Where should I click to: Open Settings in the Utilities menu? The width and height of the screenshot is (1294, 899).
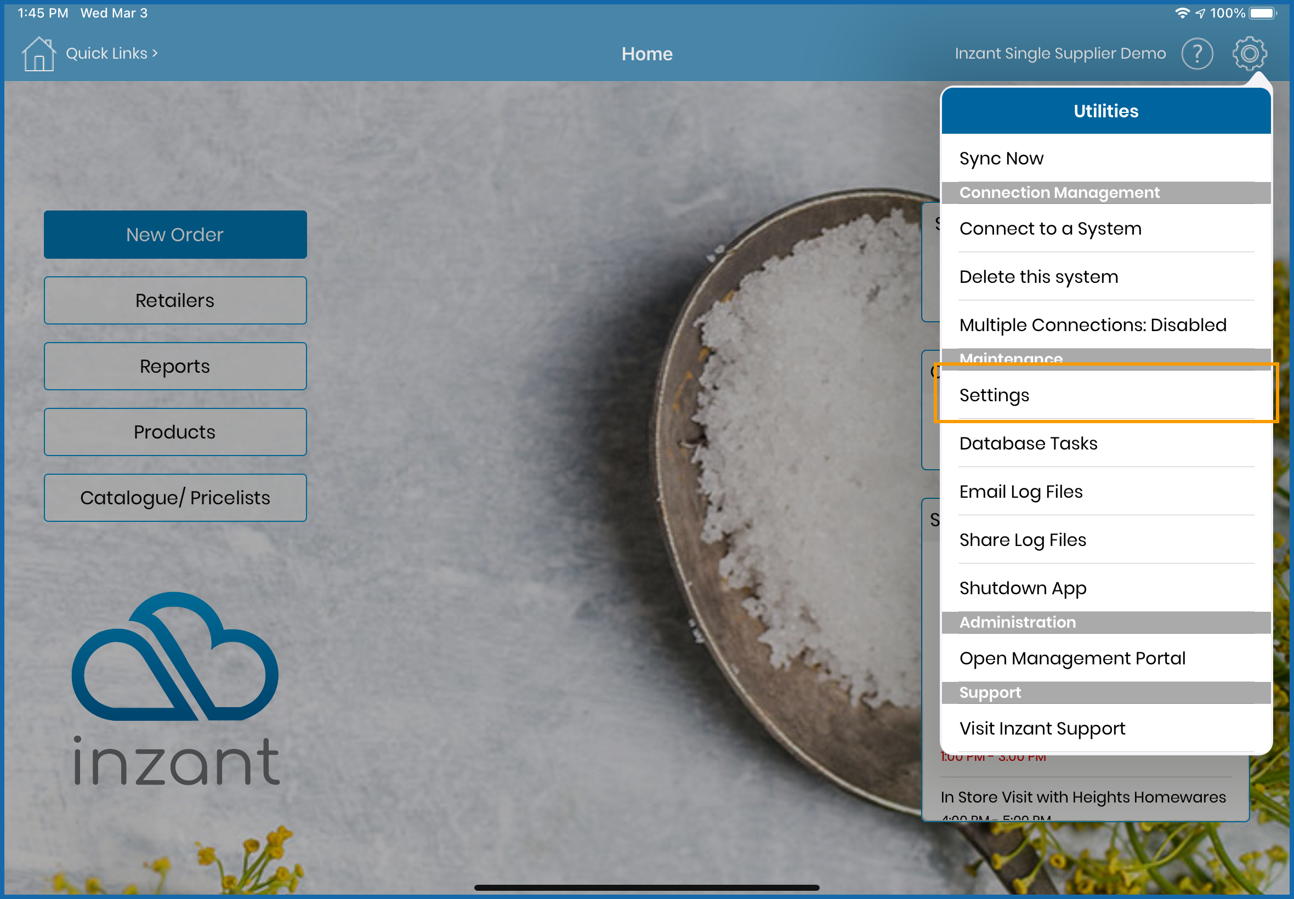(x=994, y=395)
